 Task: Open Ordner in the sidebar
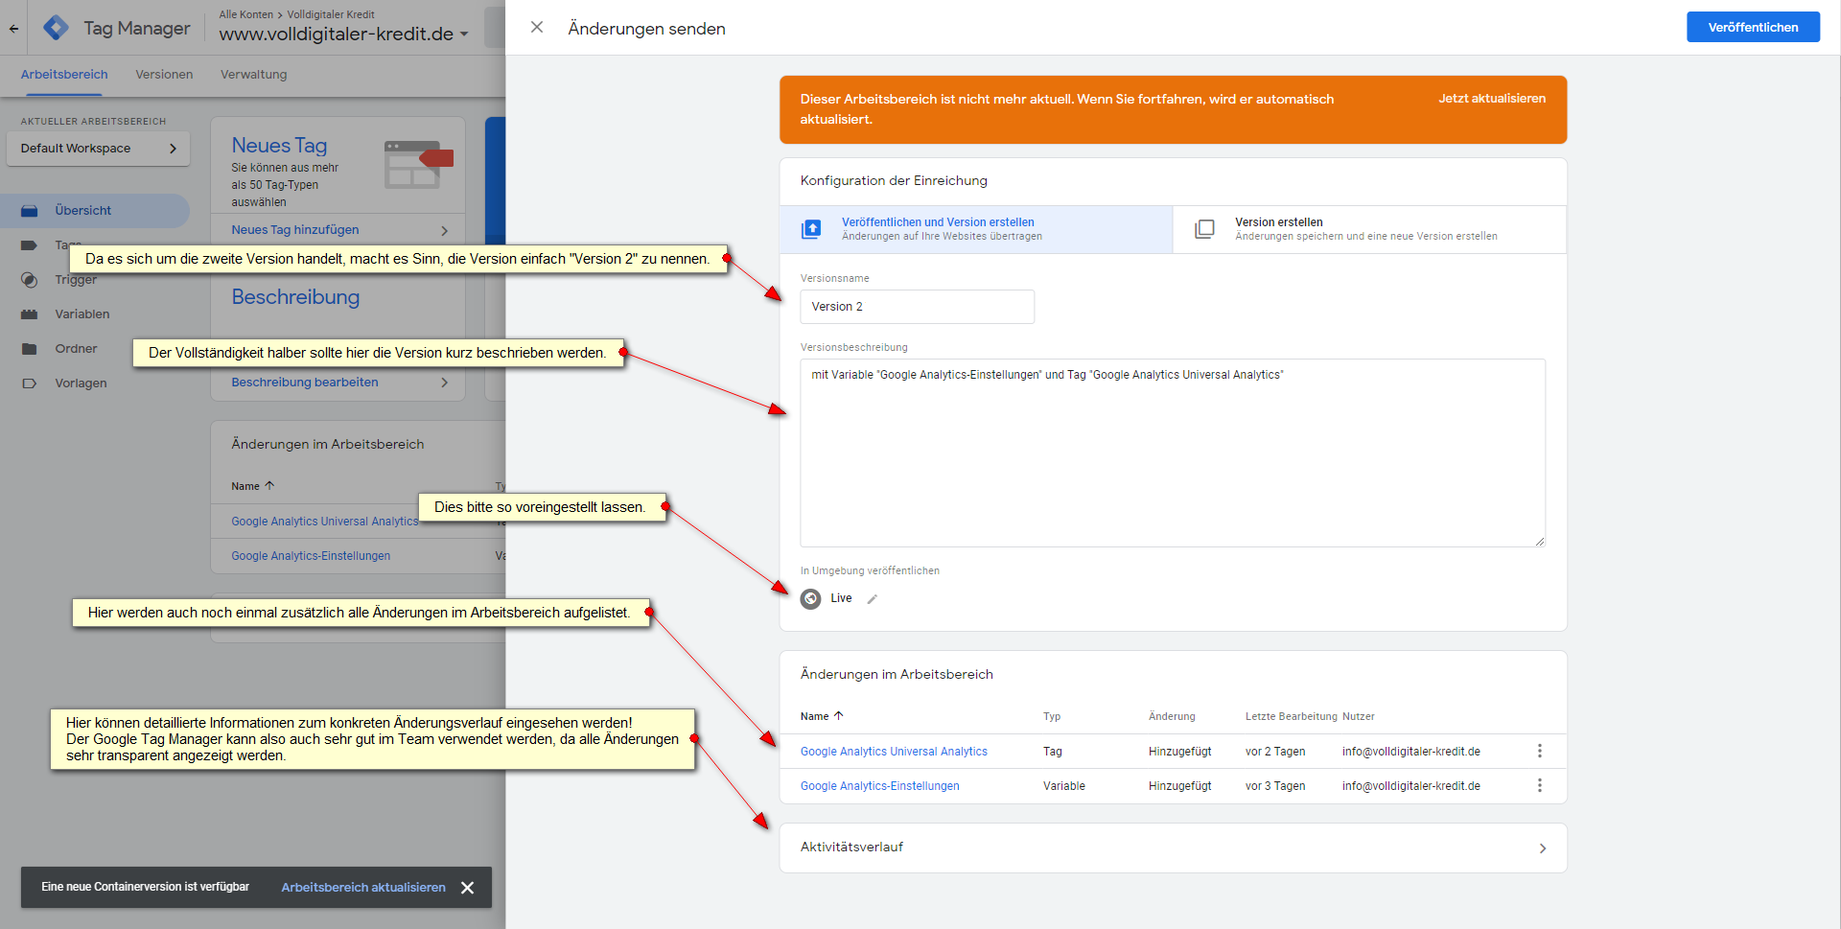tap(76, 349)
